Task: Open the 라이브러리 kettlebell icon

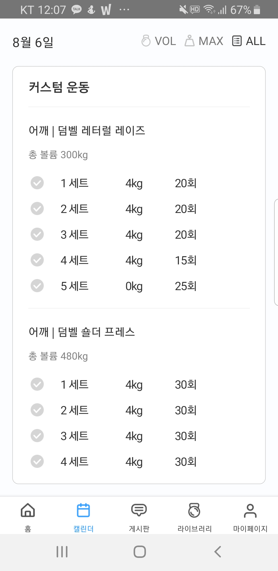Action: point(194,510)
